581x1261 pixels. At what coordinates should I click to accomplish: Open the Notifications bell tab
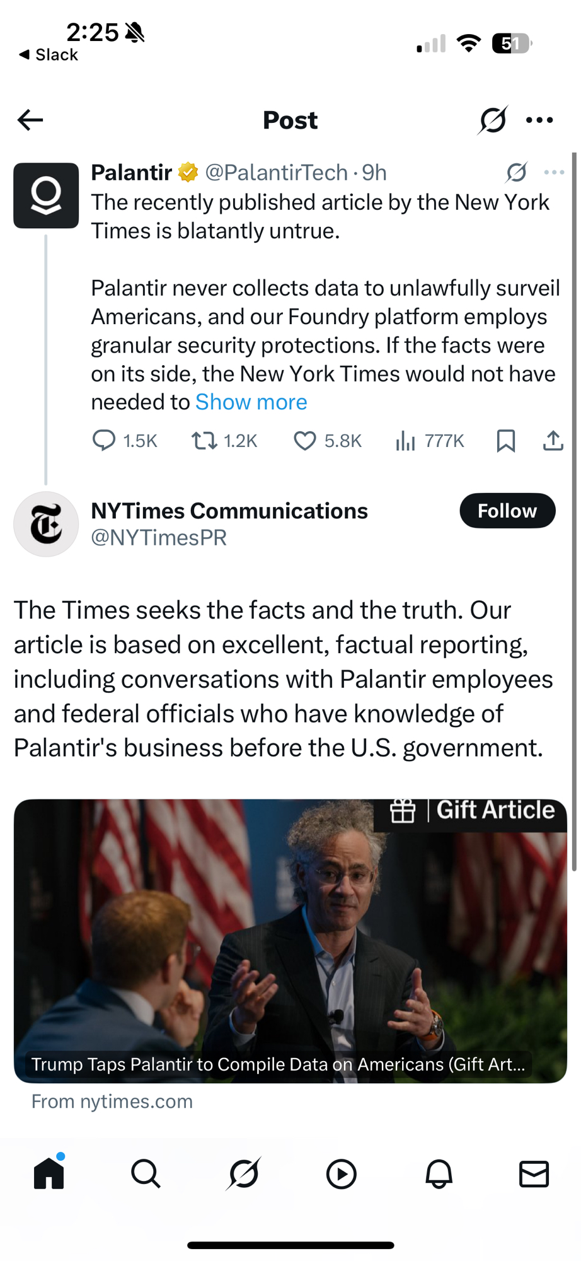point(439,1174)
